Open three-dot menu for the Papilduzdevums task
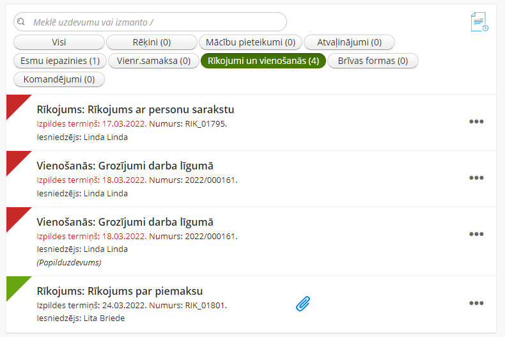 (476, 234)
